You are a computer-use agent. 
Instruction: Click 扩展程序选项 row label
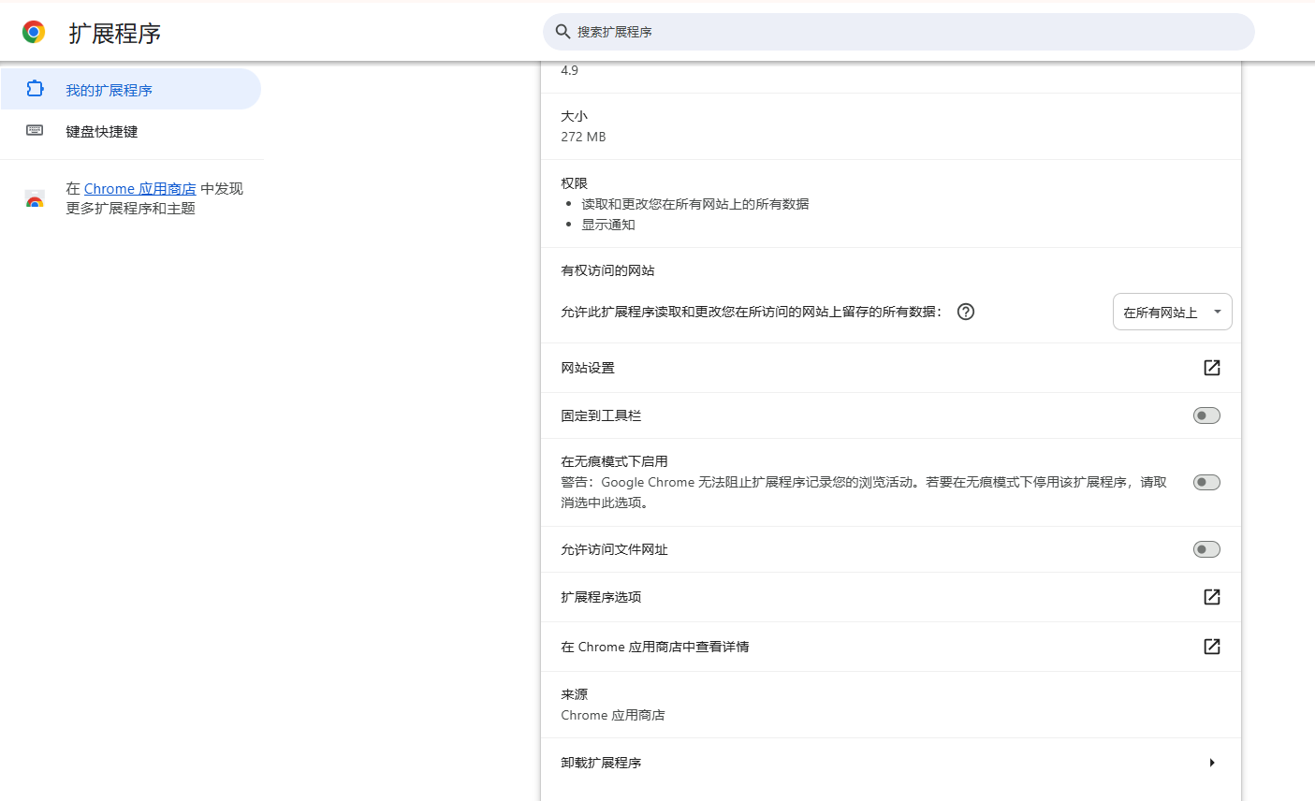[x=601, y=597]
